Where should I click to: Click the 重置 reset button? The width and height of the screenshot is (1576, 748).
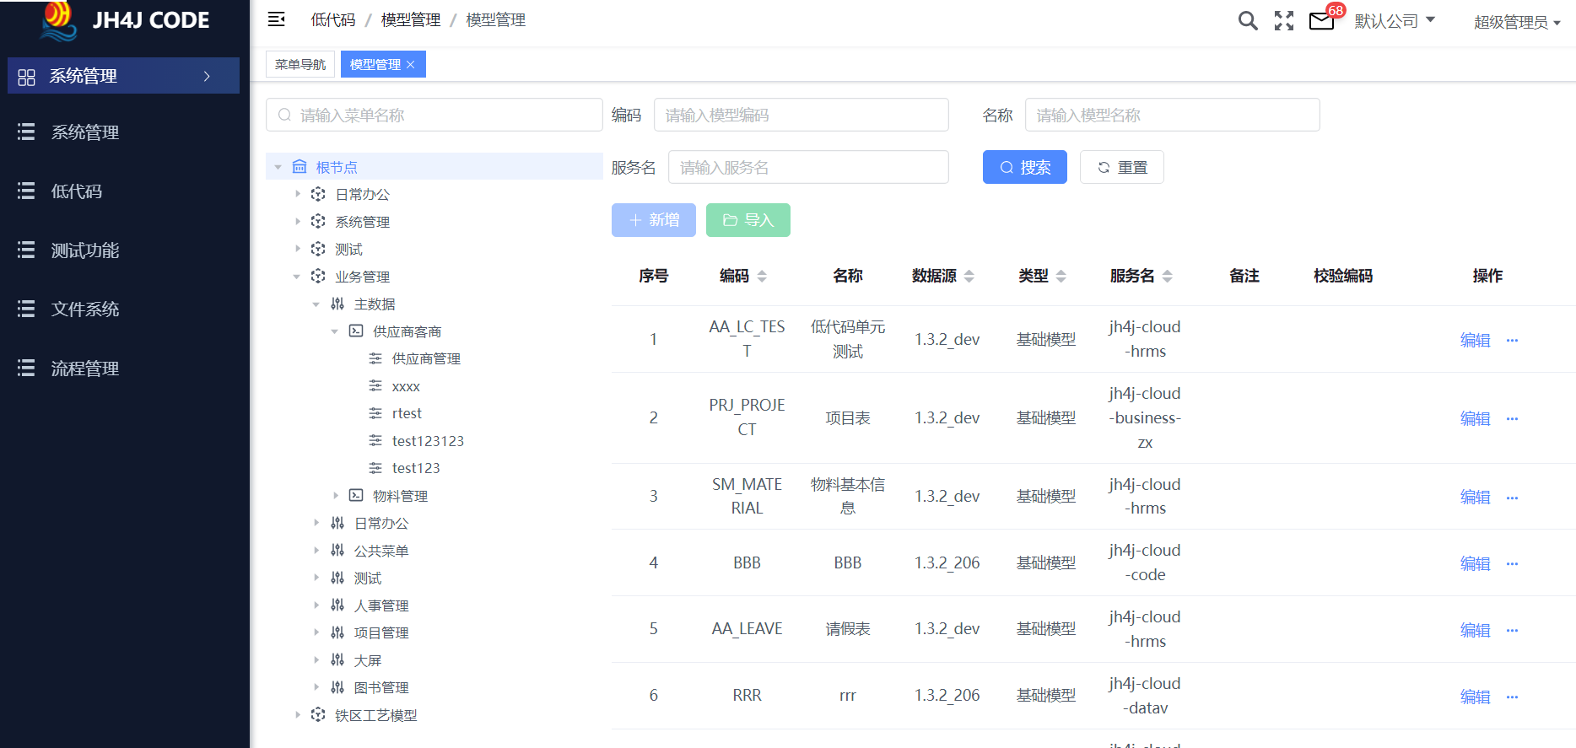click(1122, 167)
